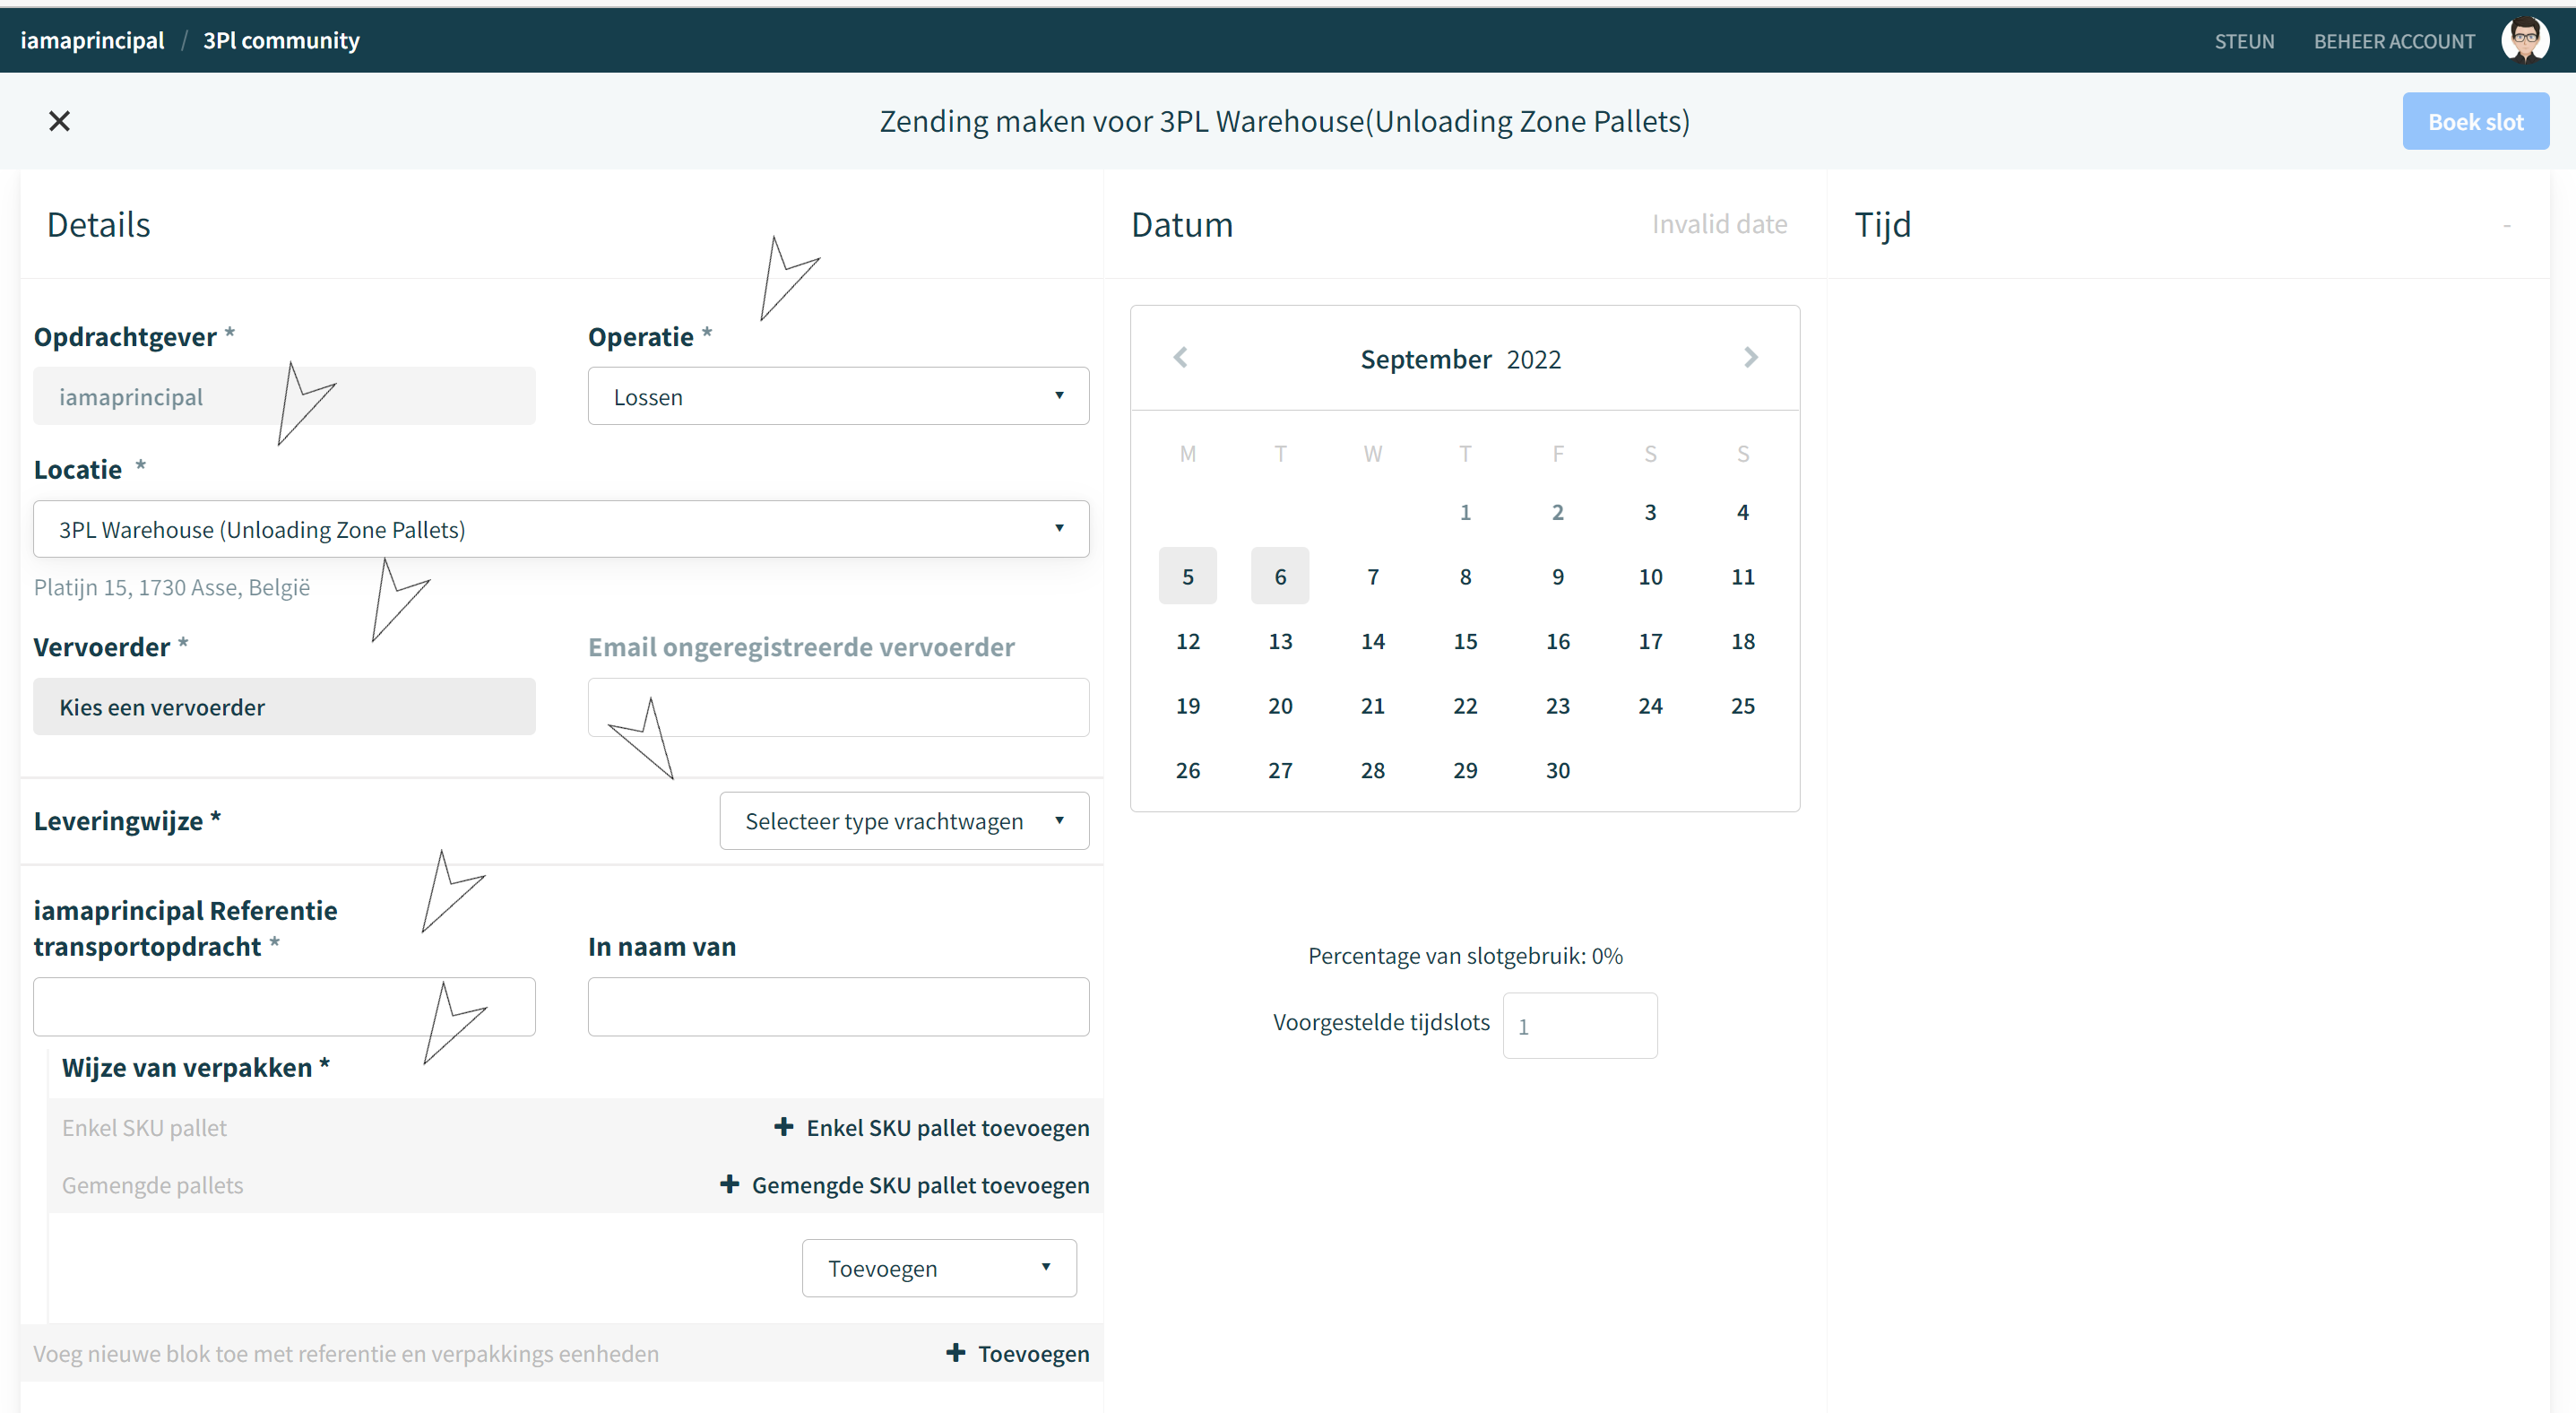Screen dimensions: 2576x1413
Task: Select September 20 in the calendar
Action: pos(1280,705)
